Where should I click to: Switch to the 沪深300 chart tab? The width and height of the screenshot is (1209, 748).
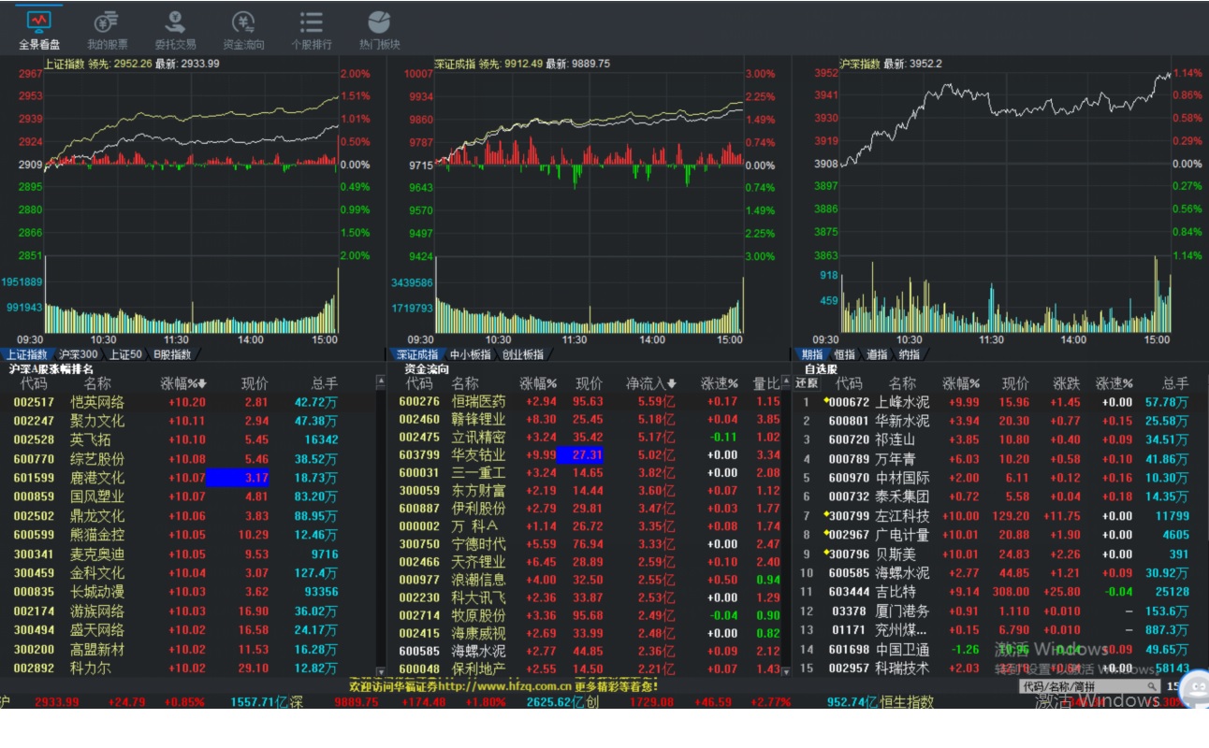tap(78, 354)
